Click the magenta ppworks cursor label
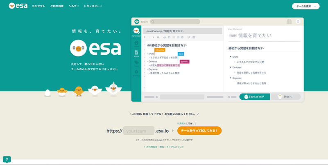Viewport: 328px width, 165px height. [x=185, y=62]
